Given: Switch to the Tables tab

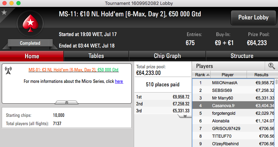Looking at the screenshot, I should [96, 56].
